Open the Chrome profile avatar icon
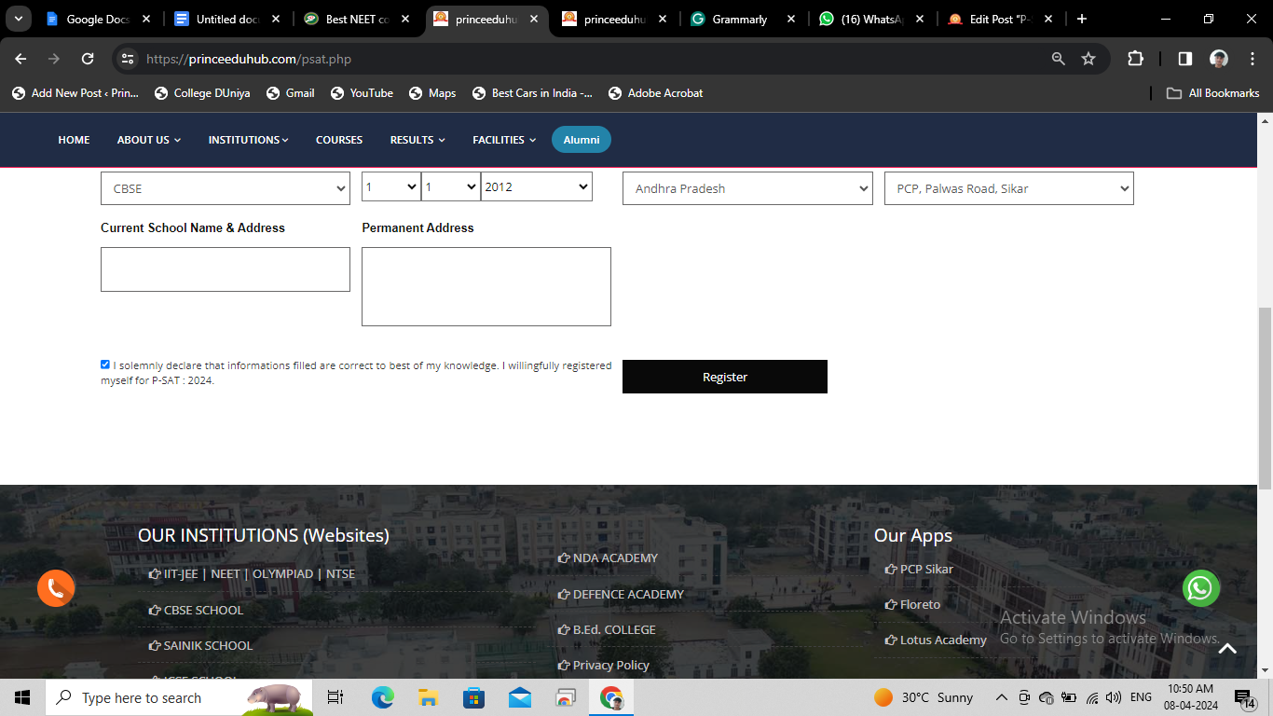 coord(1219,58)
